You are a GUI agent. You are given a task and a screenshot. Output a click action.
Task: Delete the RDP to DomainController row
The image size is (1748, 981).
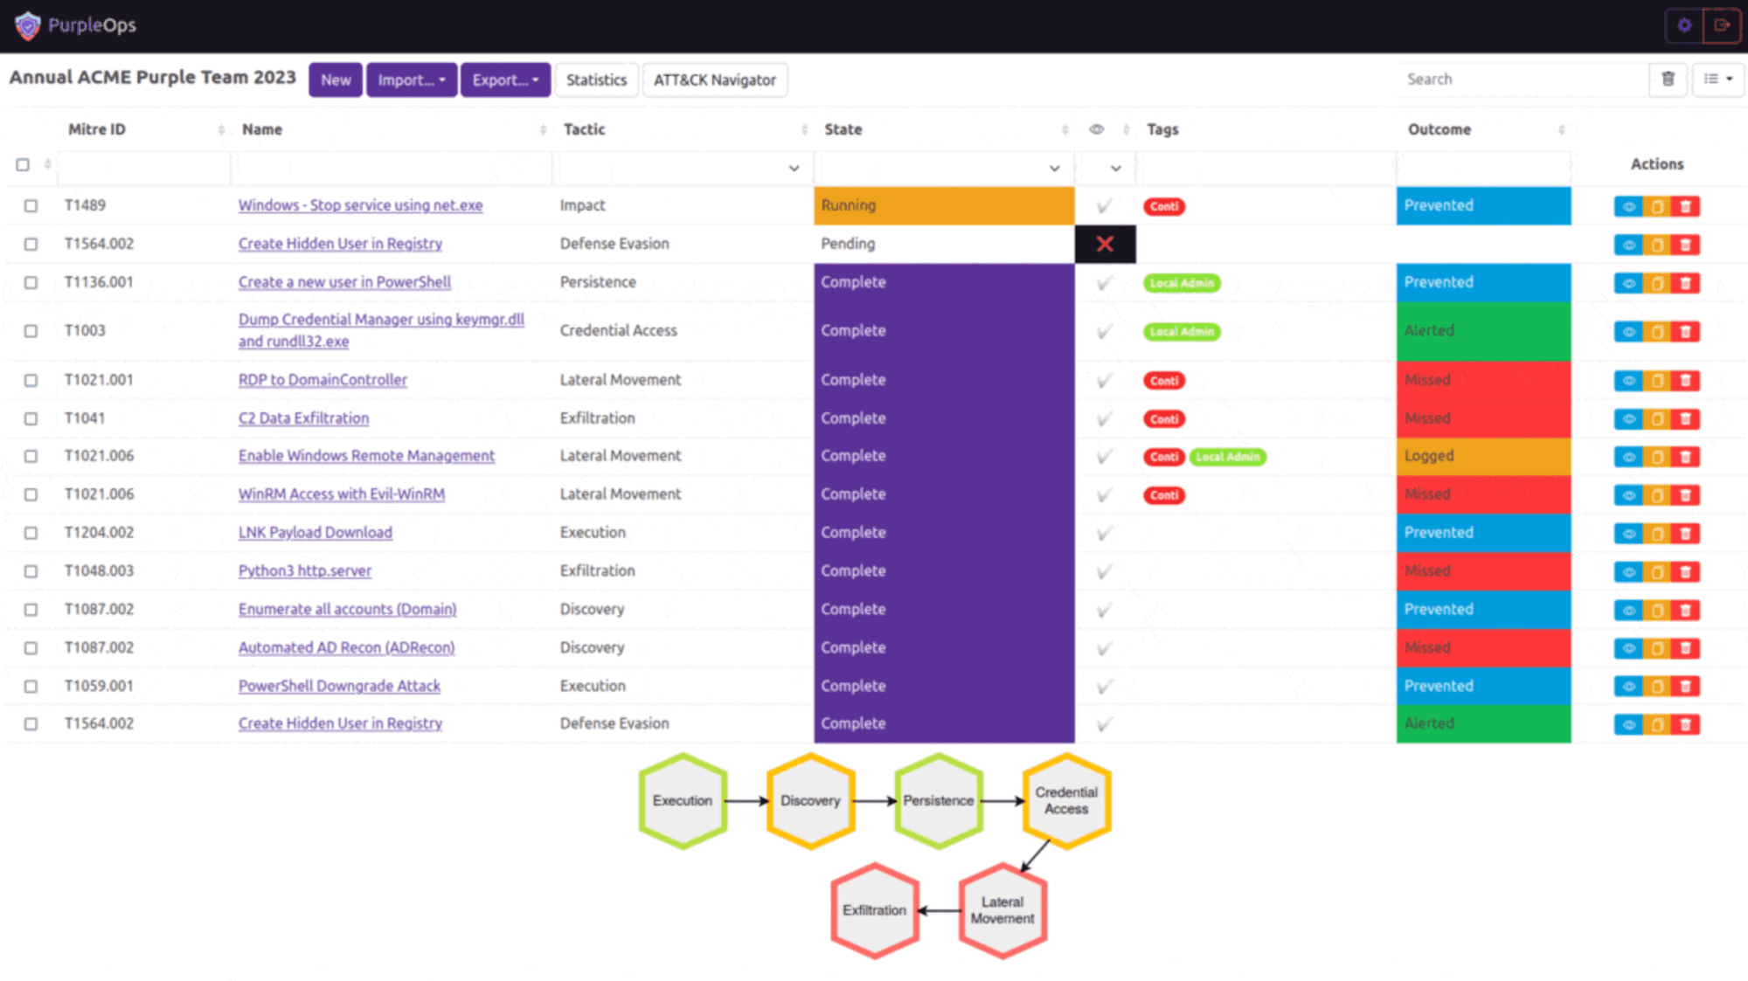click(1686, 381)
